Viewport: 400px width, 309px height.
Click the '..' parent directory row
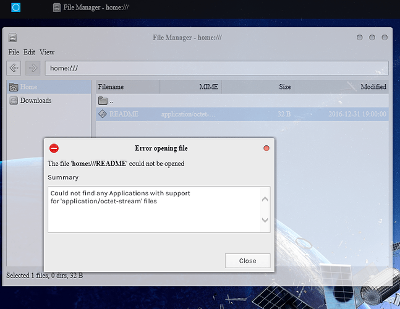pos(242,101)
